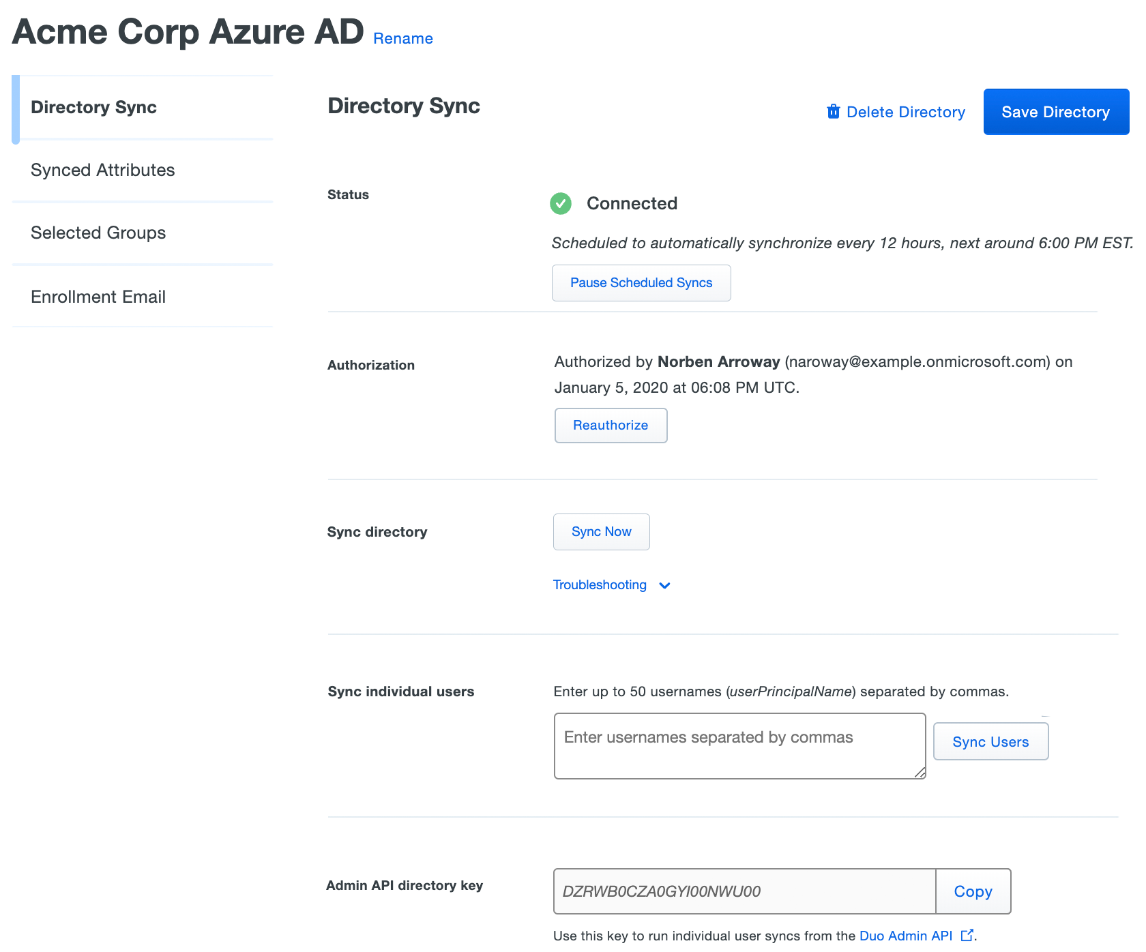Click the green Connected status checkmark
Screen dimensions: 1146x952
tap(561, 203)
